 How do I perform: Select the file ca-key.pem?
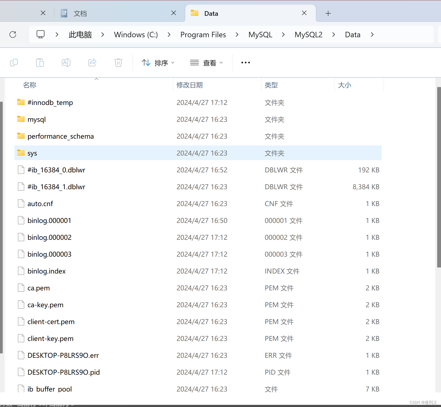coord(198,305)
